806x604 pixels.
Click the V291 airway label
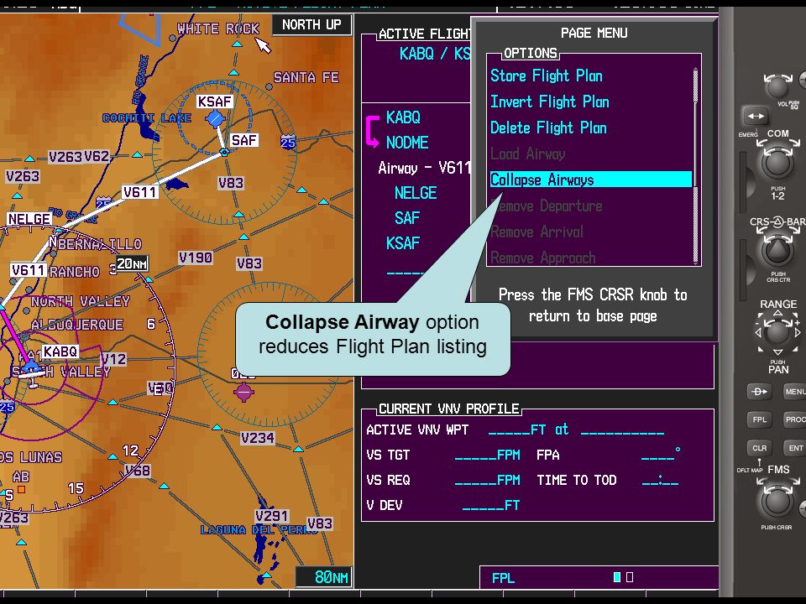[x=271, y=516]
